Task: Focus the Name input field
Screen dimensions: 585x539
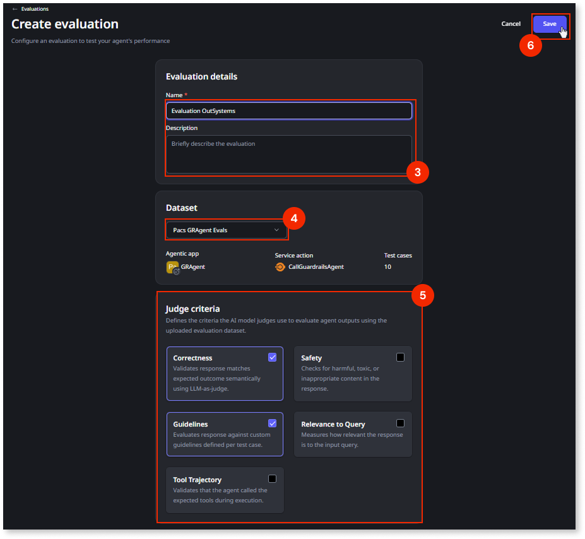Action: [x=289, y=111]
